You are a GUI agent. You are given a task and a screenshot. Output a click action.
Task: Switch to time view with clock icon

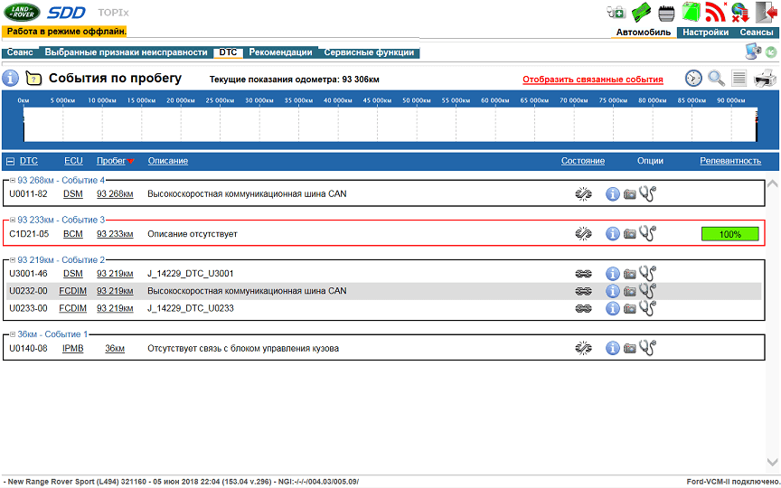click(693, 79)
